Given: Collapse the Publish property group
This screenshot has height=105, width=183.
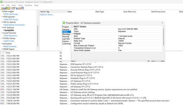Looking at the screenshot, I should [72, 34].
